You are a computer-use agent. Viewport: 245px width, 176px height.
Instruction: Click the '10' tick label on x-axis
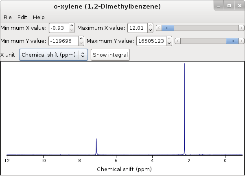click(43, 161)
